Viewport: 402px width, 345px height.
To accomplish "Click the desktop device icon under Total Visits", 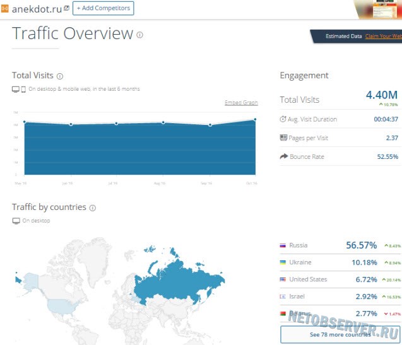I will tap(16, 89).
